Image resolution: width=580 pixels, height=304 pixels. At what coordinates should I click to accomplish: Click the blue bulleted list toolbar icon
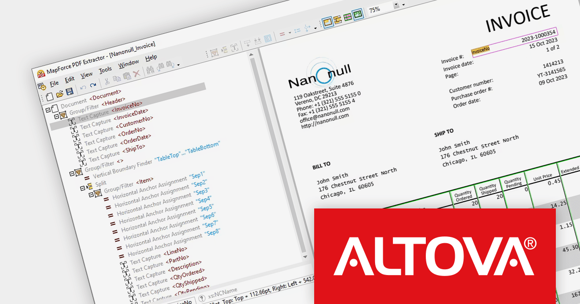point(297,30)
